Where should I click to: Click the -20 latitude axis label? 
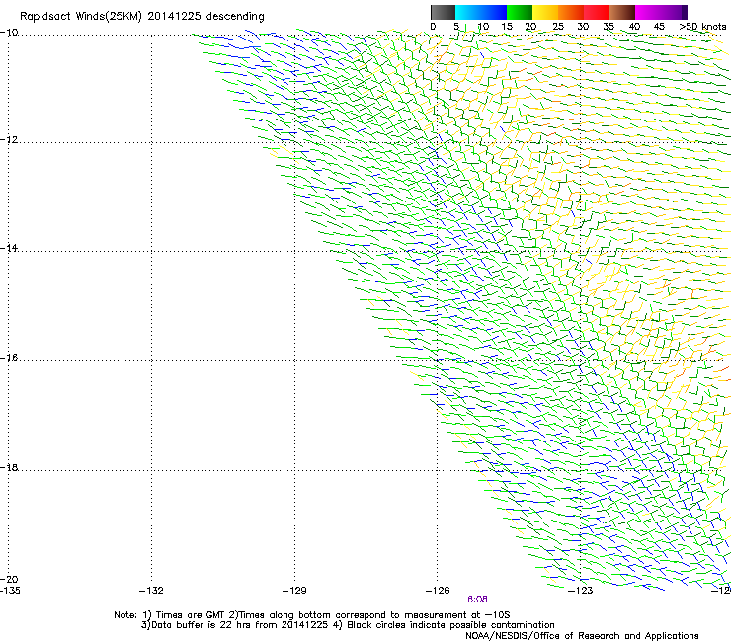pyautogui.click(x=9, y=579)
